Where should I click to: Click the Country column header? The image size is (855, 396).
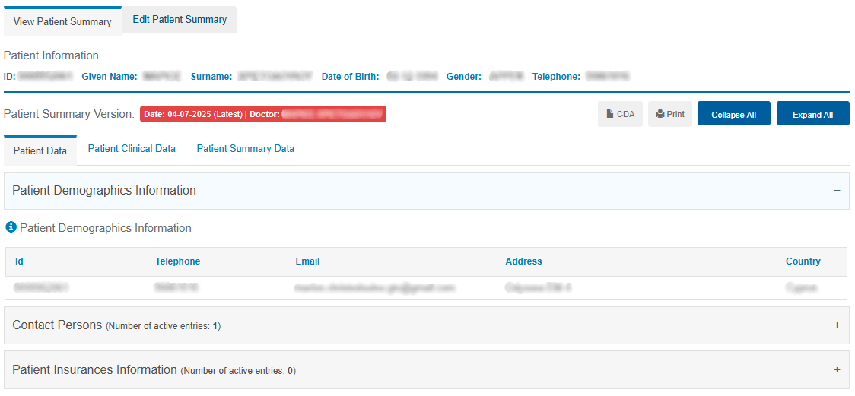tap(803, 261)
